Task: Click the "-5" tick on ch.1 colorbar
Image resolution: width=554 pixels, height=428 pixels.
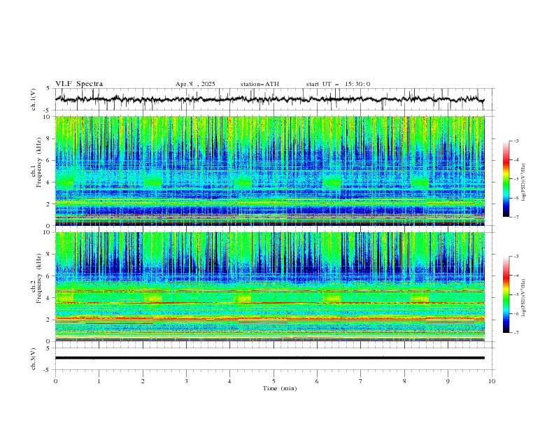Action: [516, 179]
